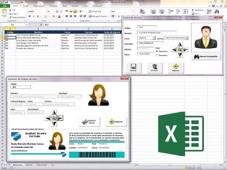Toggle Bold formatting in the ribbon
Viewport: 227px width, 170px height.
(x=30, y=16)
